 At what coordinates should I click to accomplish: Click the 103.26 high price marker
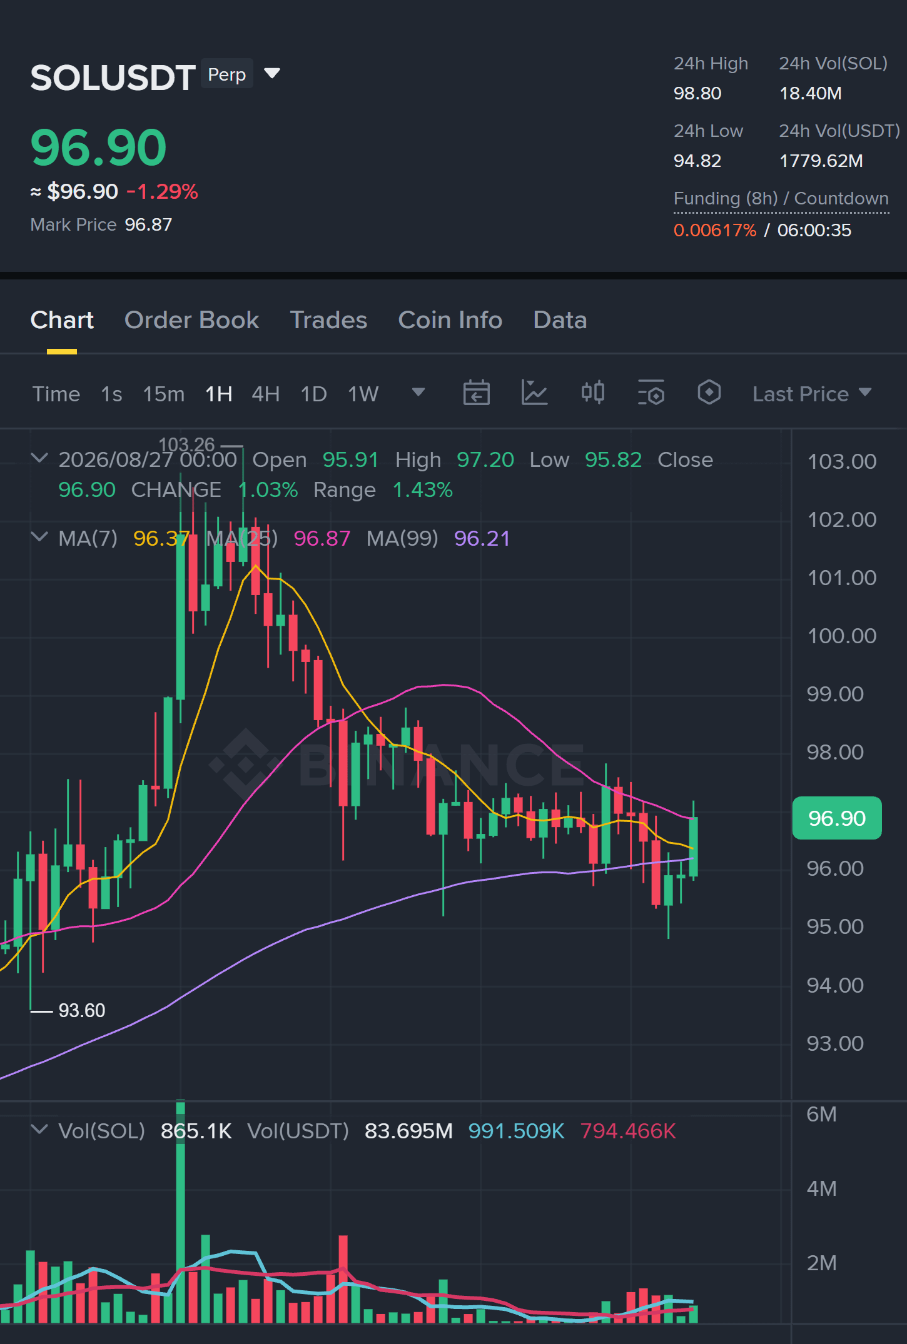pos(186,444)
